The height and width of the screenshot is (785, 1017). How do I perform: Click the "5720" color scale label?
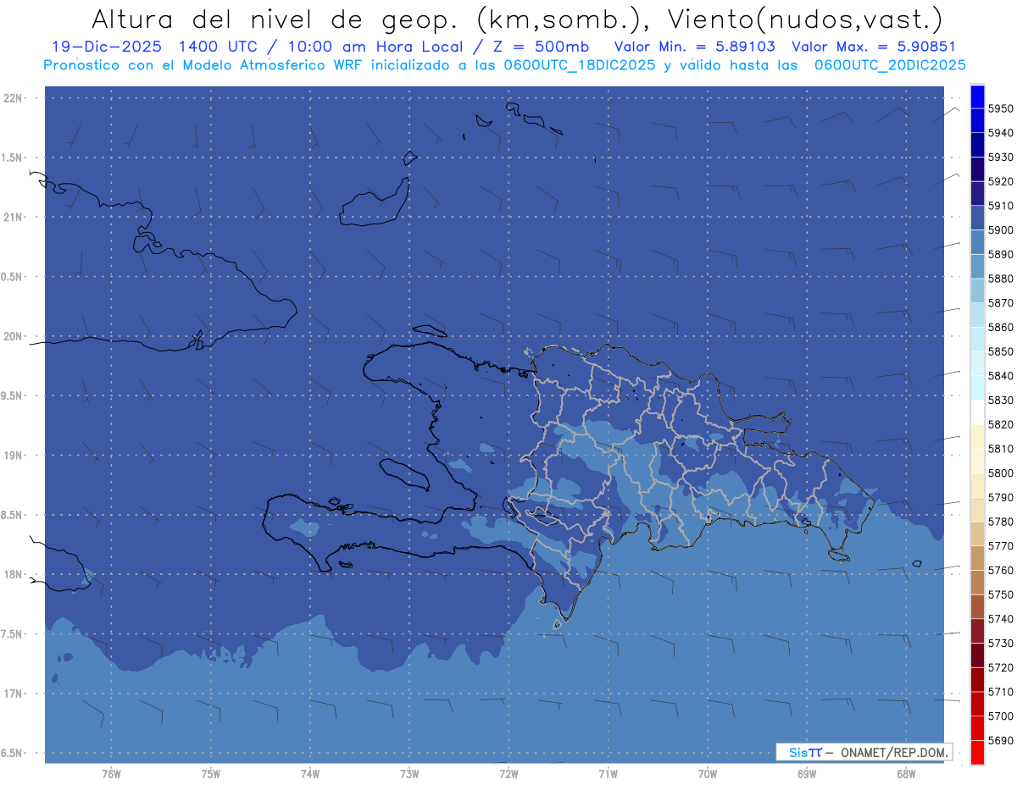point(1000,667)
